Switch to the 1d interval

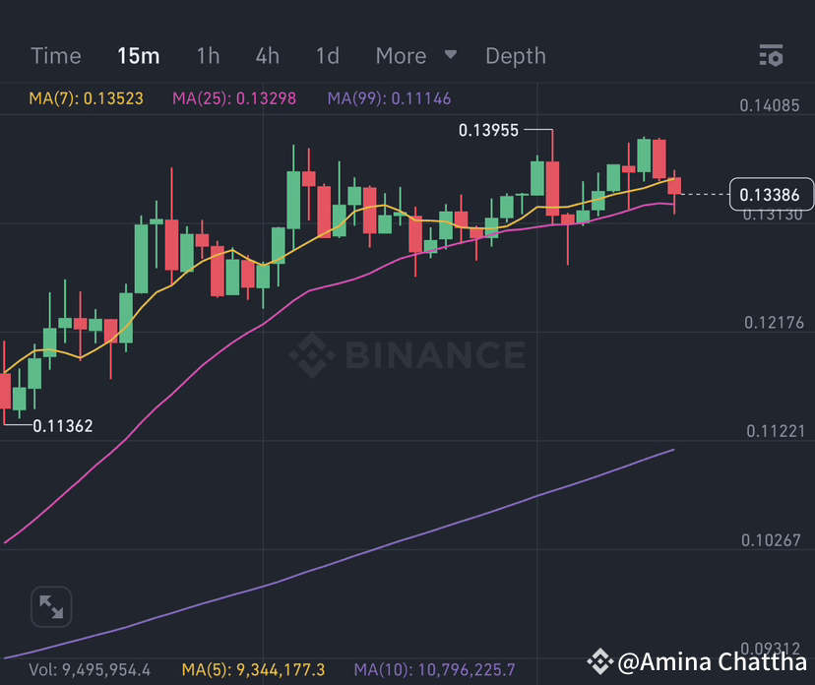point(327,56)
